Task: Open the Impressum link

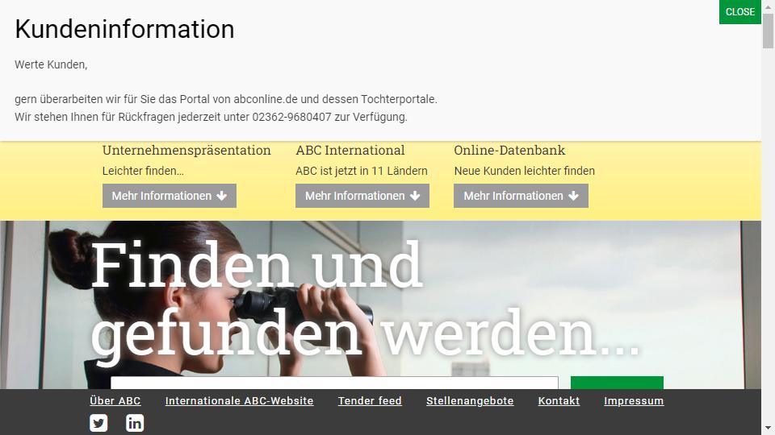Action: [x=634, y=401]
